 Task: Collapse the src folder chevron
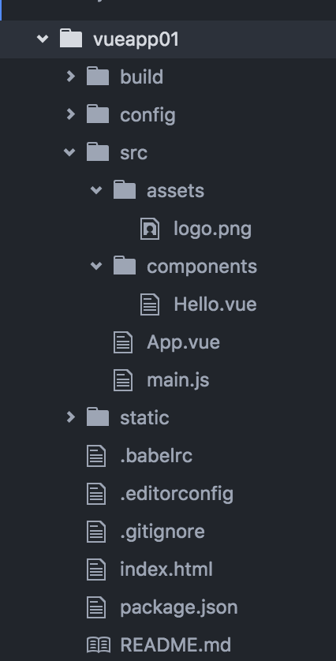(69, 152)
